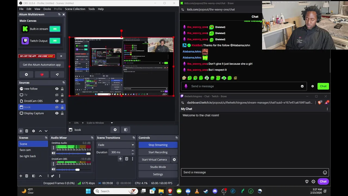Toggle the Twitch Output stream button

(x=55, y=41)
